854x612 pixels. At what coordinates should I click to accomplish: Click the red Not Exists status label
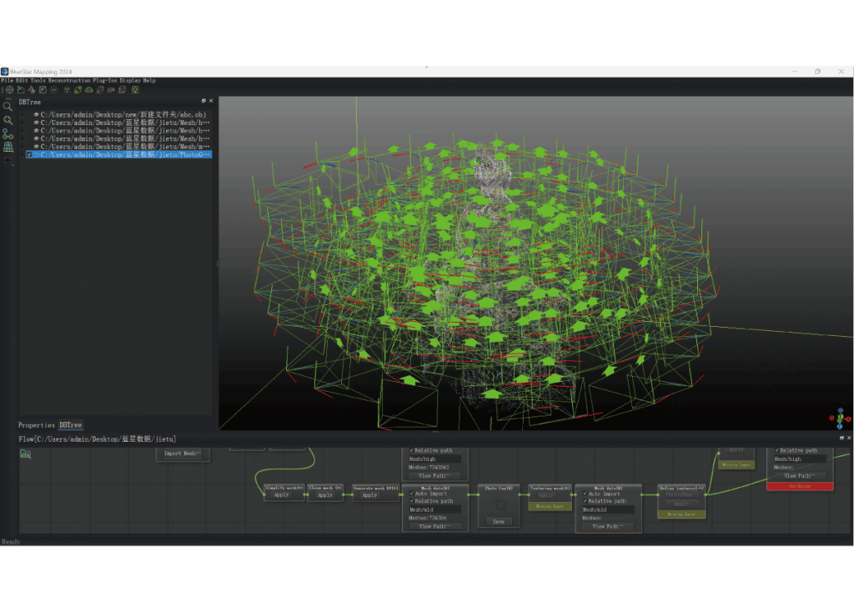800,486
